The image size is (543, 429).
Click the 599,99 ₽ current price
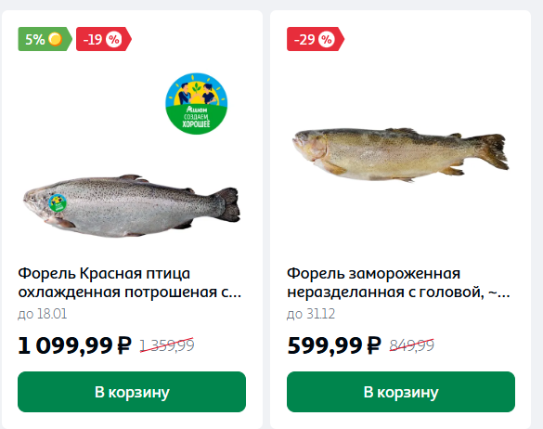334,345
